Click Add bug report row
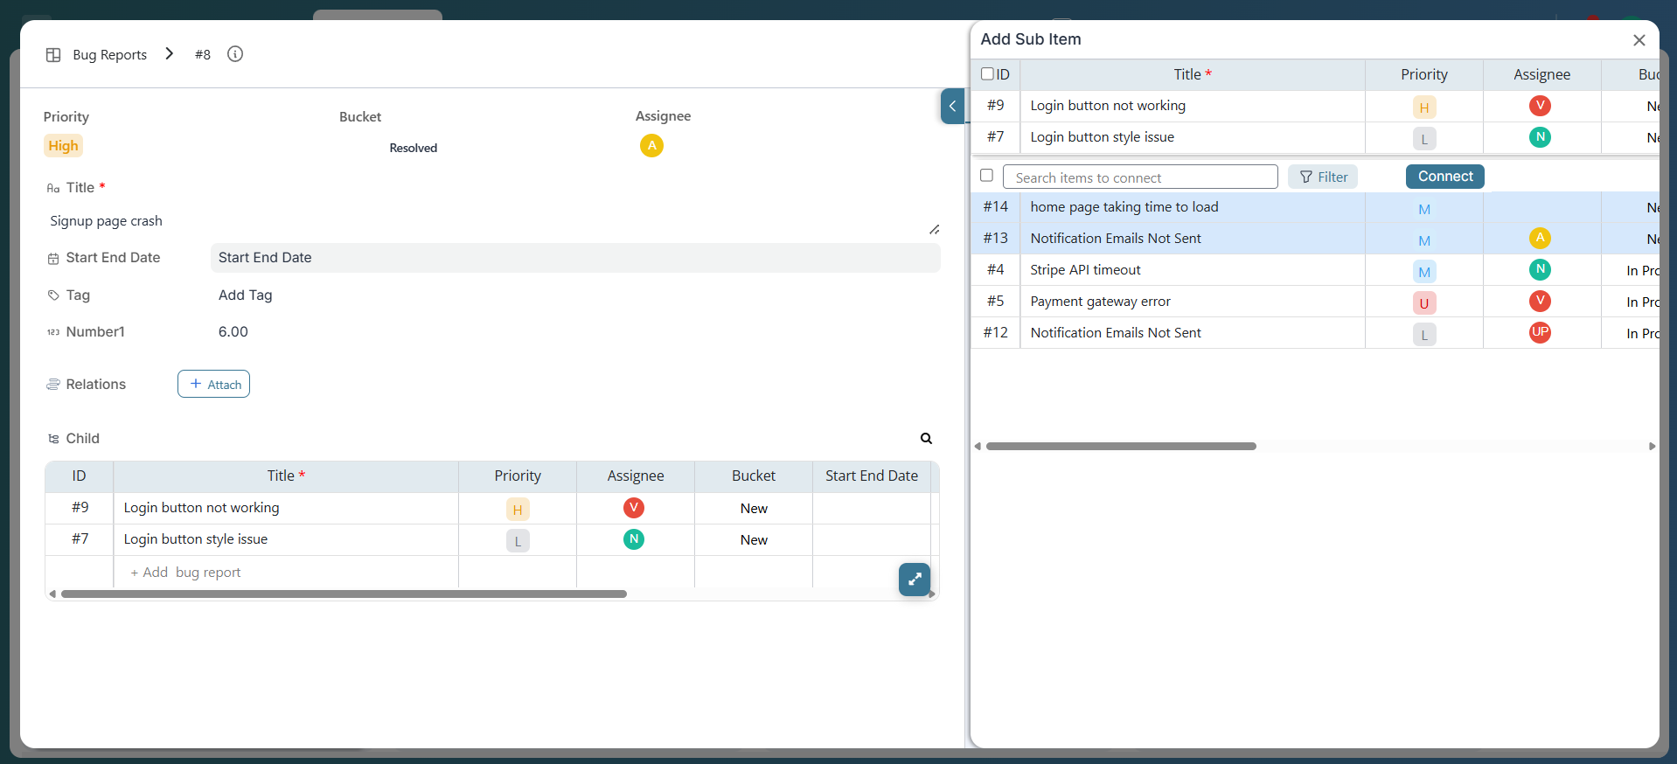This screenshot has height=764, width=1677. 185,573
